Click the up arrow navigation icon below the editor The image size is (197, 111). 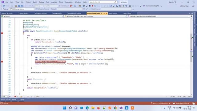coord(28,97)
